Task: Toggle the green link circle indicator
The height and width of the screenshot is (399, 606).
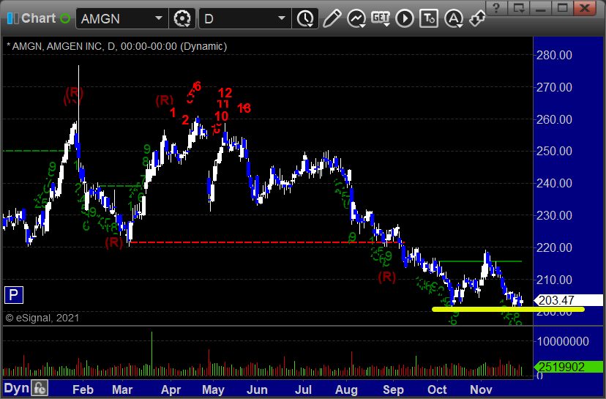Action: [x=65, y=18]
